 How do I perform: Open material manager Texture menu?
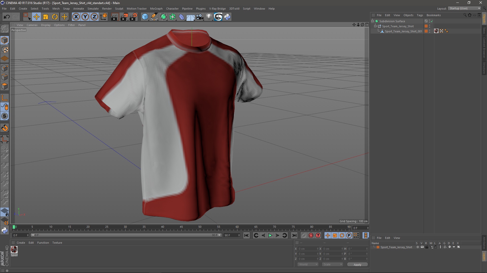click(x=57, y=243)
